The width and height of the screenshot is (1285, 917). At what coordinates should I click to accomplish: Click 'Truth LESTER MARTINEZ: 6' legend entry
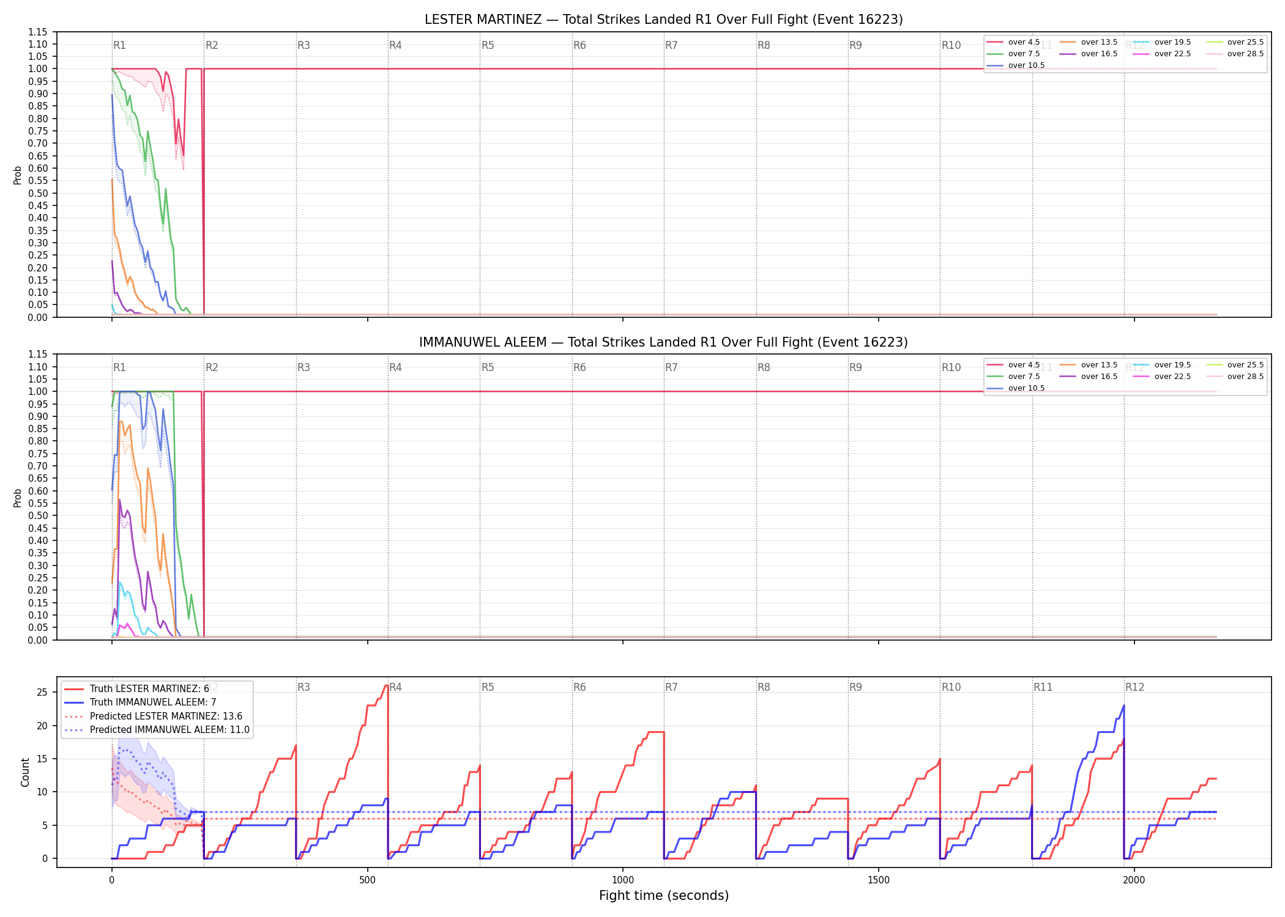coord(136,689)
